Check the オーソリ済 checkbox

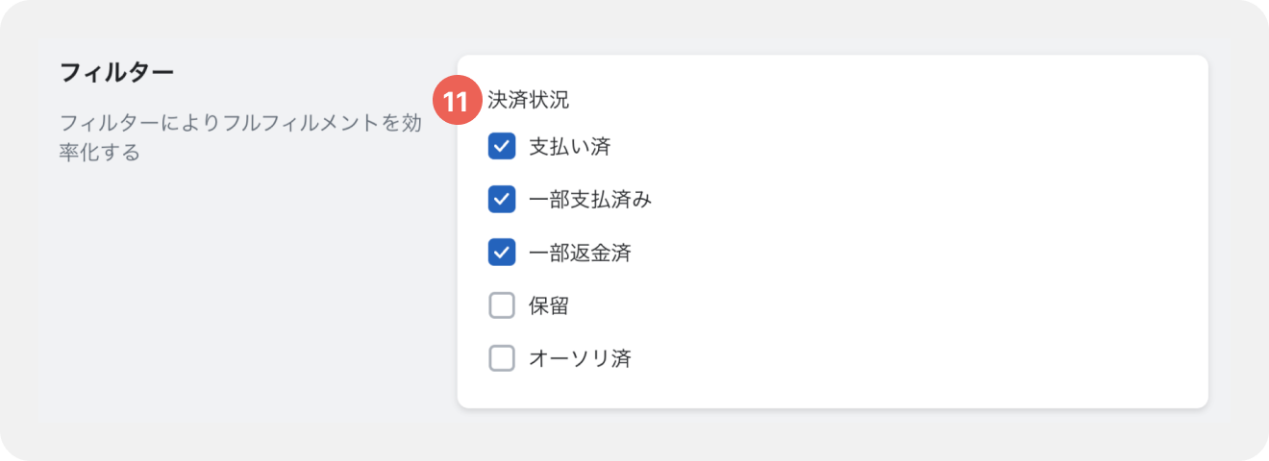502,358
